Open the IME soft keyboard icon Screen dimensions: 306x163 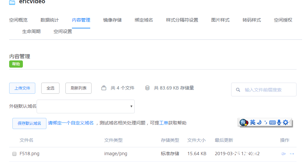click(272, 122)
